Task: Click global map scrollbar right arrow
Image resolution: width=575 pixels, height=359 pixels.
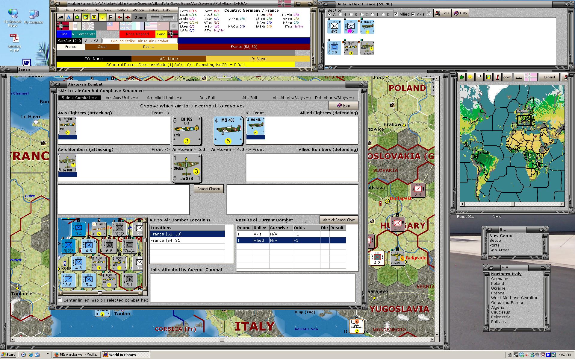Action: pos(562,204)
